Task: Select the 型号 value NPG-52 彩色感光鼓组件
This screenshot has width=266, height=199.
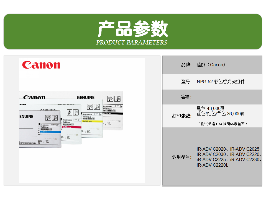Action: 221,82
